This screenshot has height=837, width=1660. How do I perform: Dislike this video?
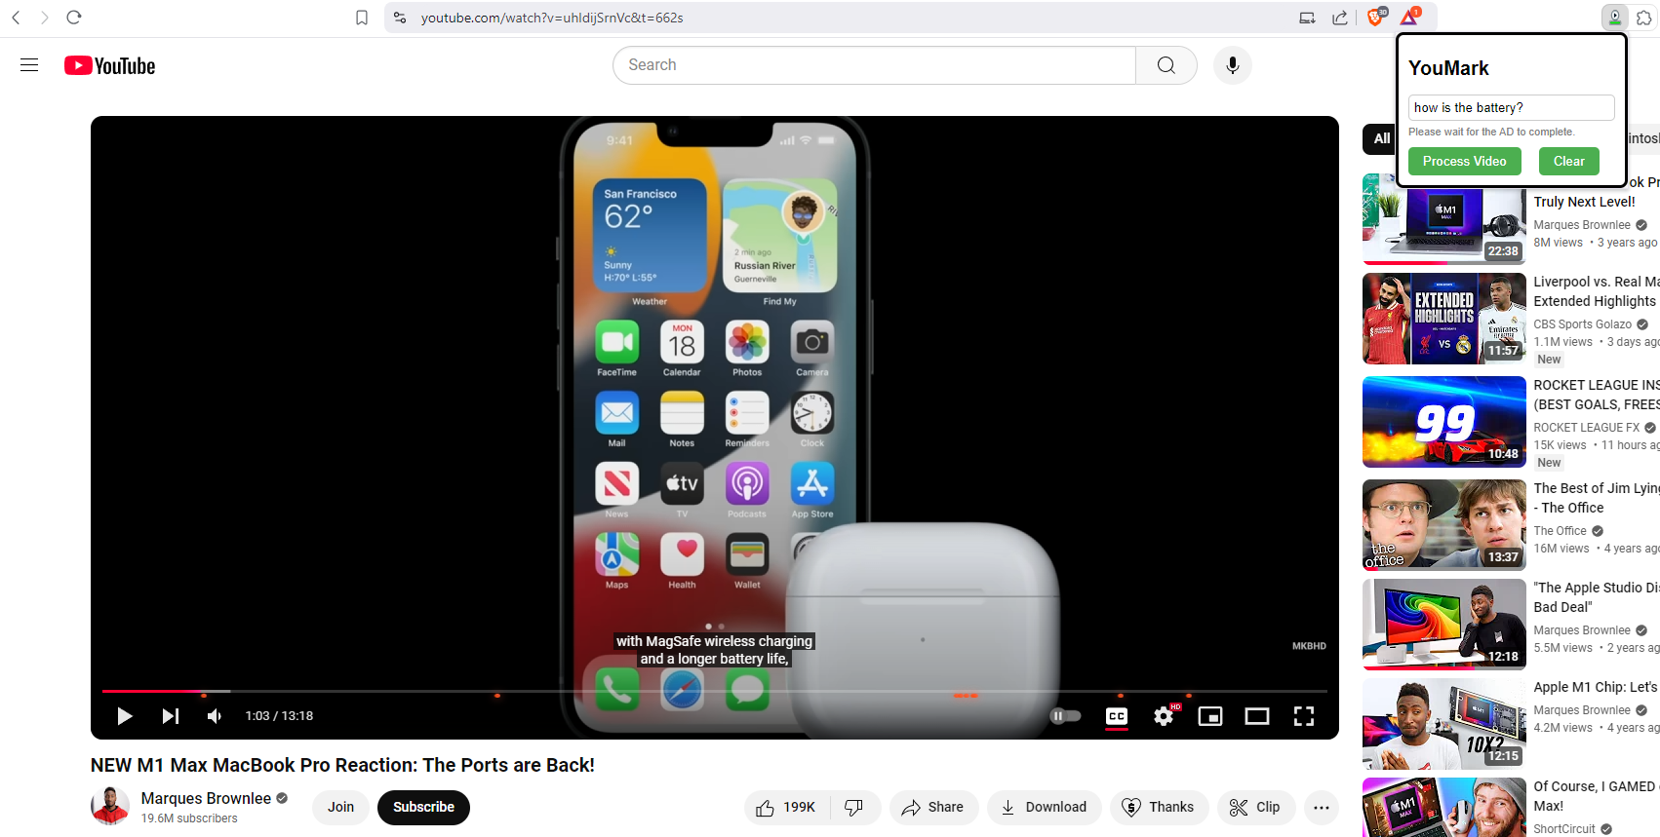tap(854, 808)
